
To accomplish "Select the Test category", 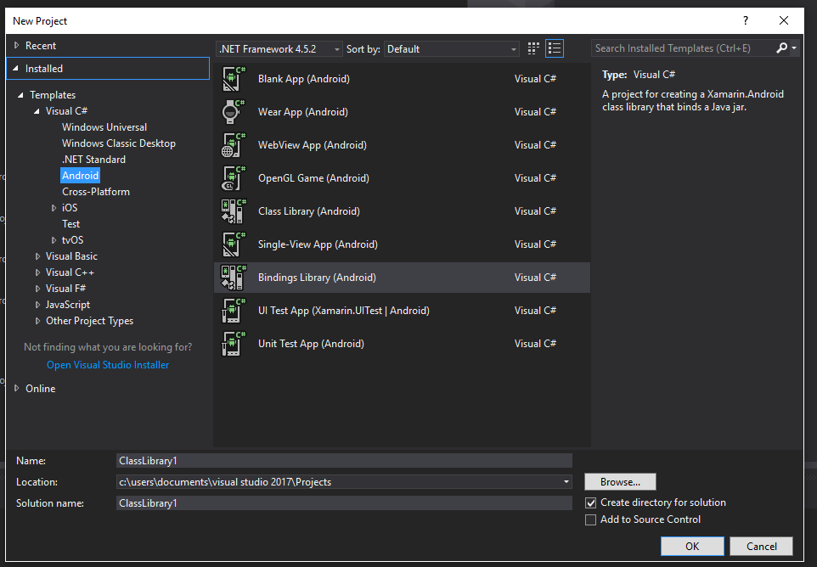I will (x=70, y=224).
